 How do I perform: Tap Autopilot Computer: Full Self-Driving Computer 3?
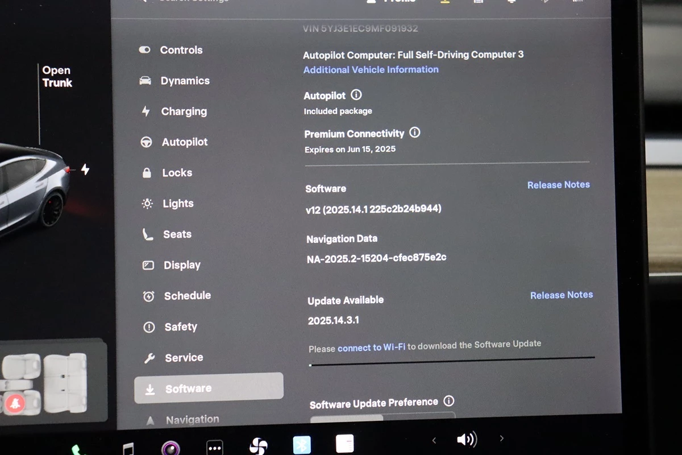click(413, 55)
